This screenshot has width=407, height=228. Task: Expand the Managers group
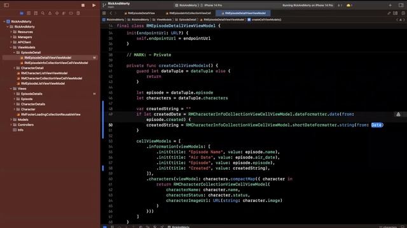11,37
